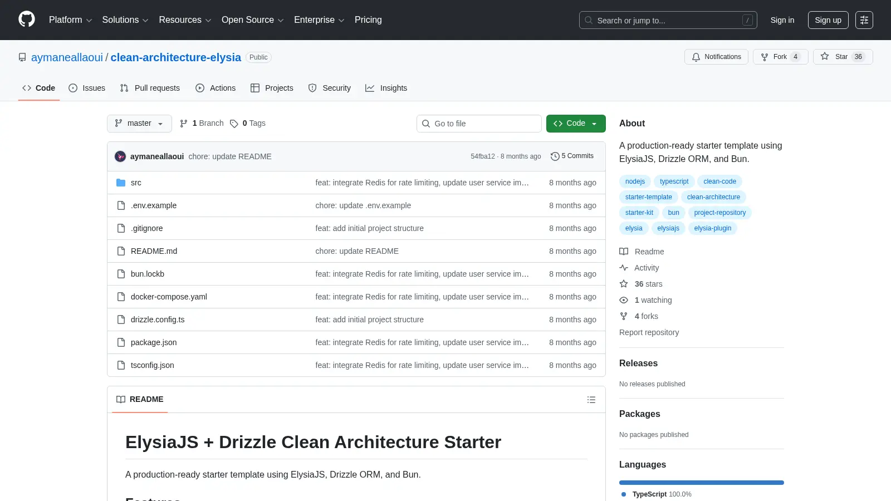
Task: Click the pulse icon beside Activity
Action: (x=624, y=268)
